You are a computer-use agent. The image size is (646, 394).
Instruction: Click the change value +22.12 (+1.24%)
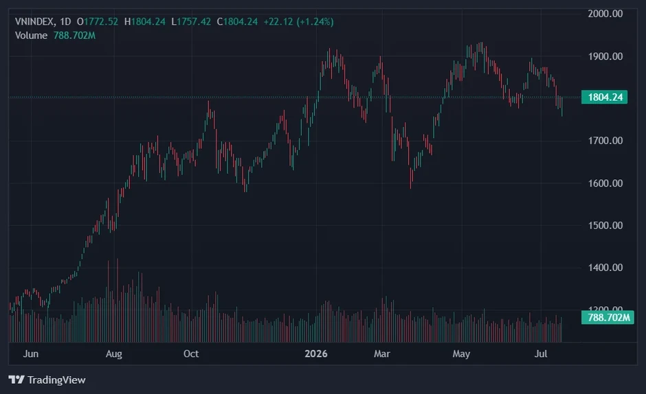[298, 21]
